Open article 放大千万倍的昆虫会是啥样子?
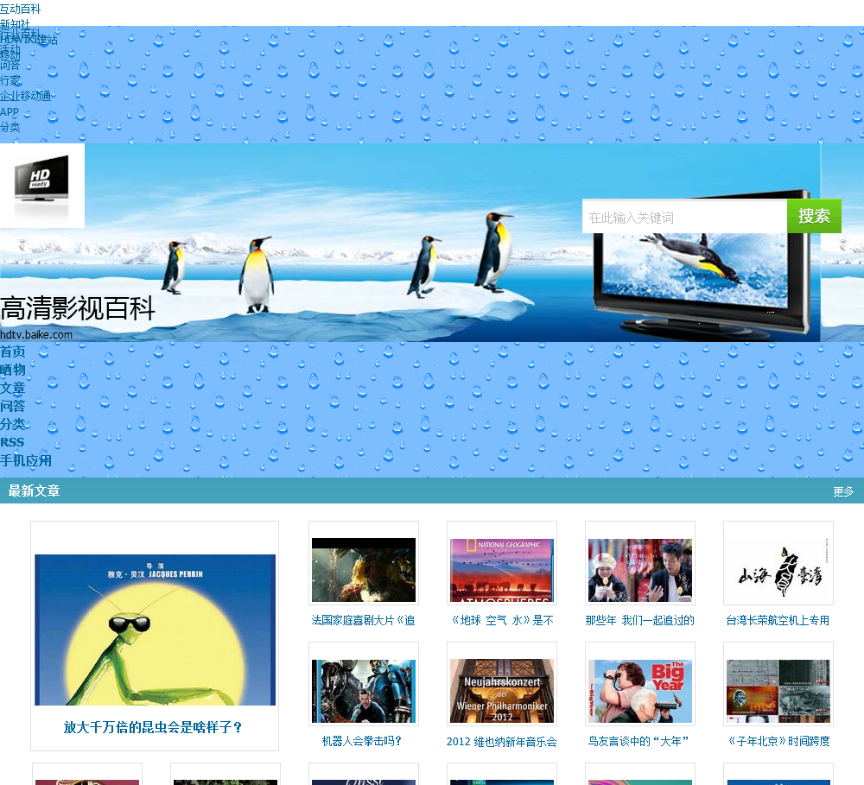 point(153,727)
